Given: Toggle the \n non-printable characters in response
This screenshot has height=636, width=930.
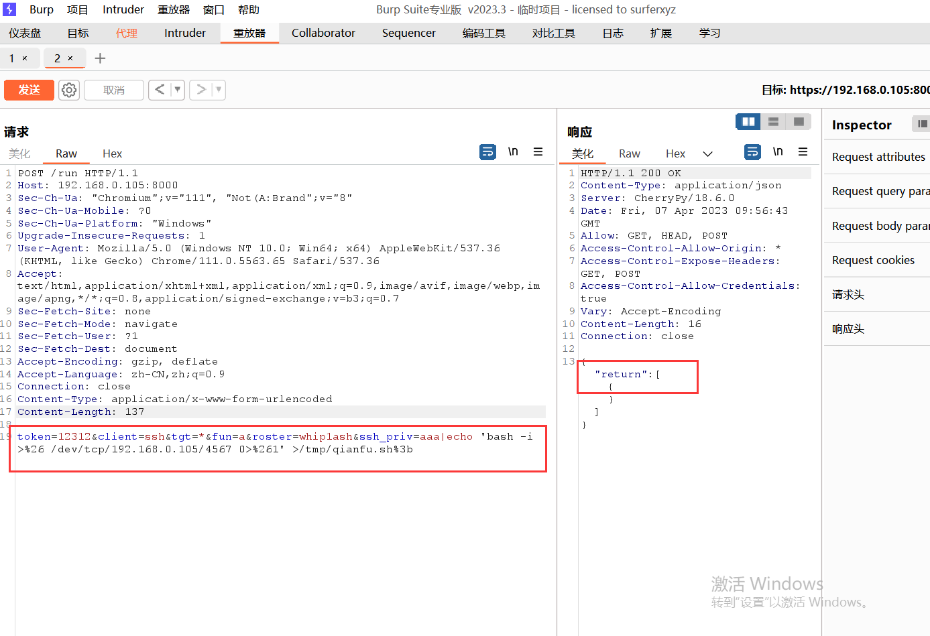Looking at the screenshot, I should coord(778,151).
